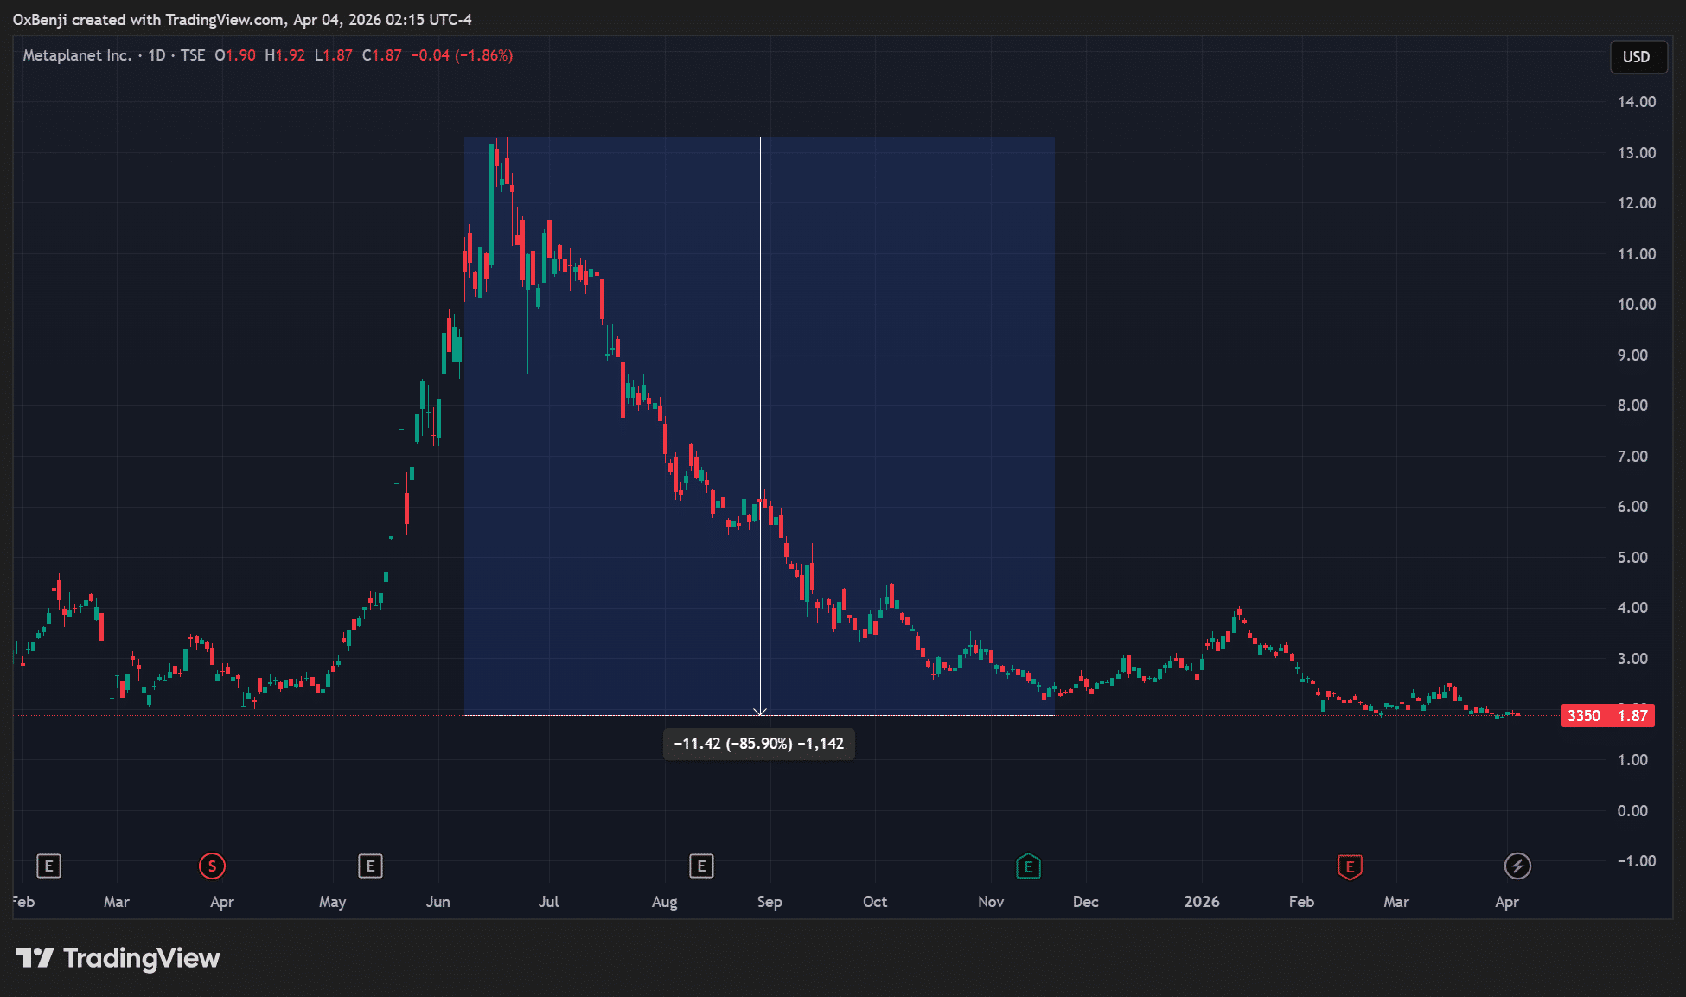Click the 2026 label on time axis
The image size is (1686, 997).
coord(1201,902)
